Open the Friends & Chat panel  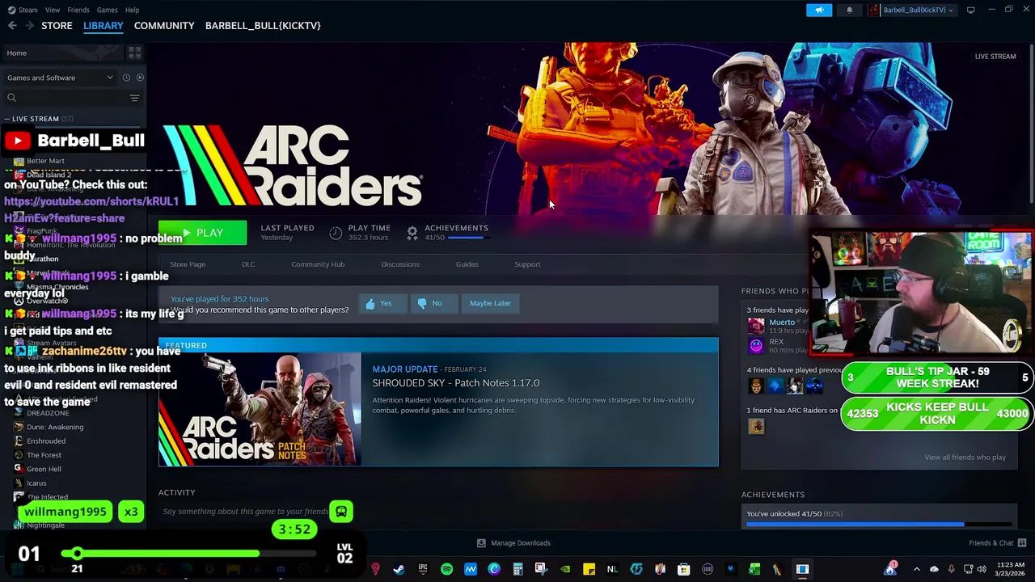coord(997,543)
